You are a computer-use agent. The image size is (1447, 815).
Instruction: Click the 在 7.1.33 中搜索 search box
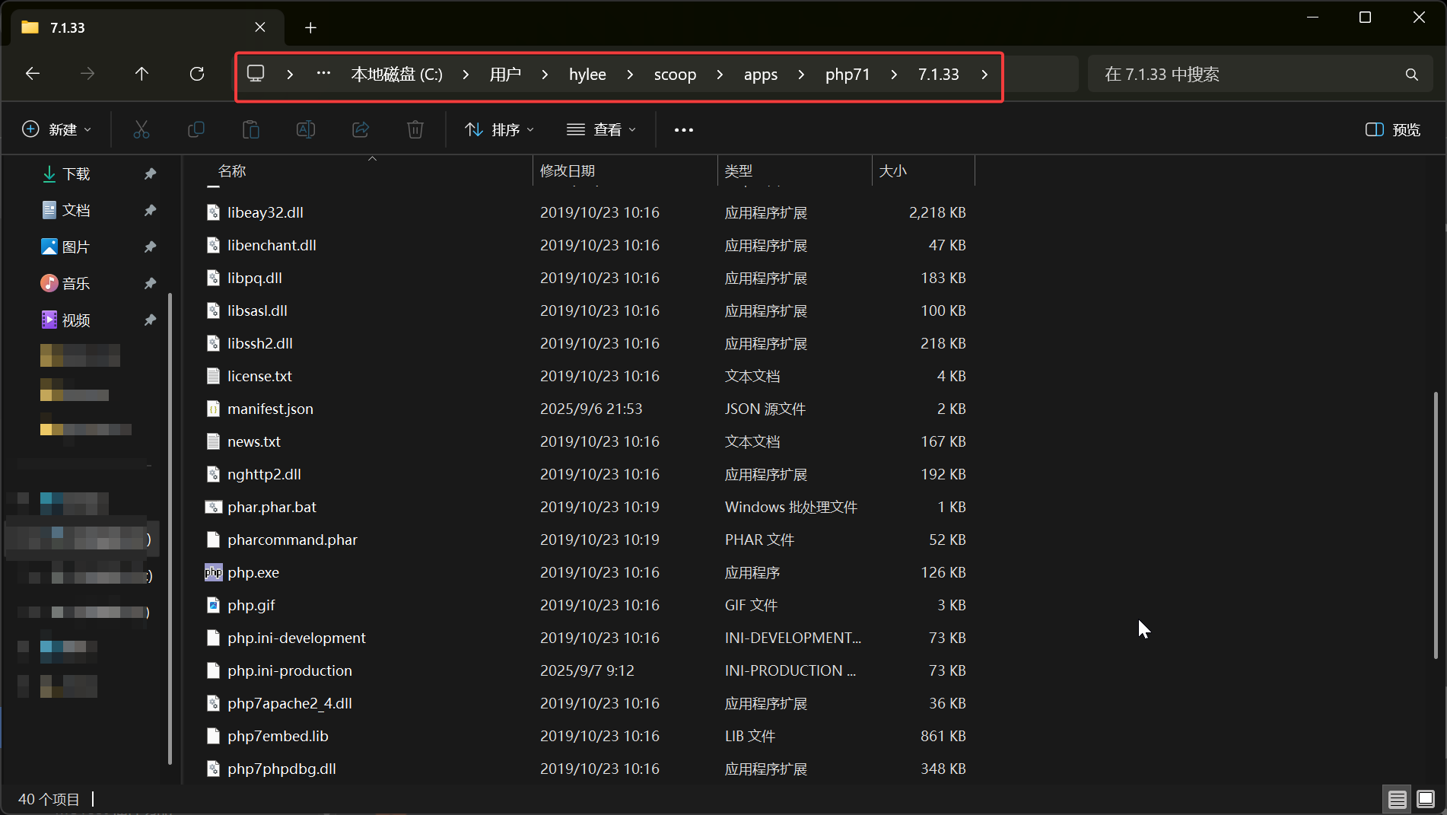point(1248,75)
